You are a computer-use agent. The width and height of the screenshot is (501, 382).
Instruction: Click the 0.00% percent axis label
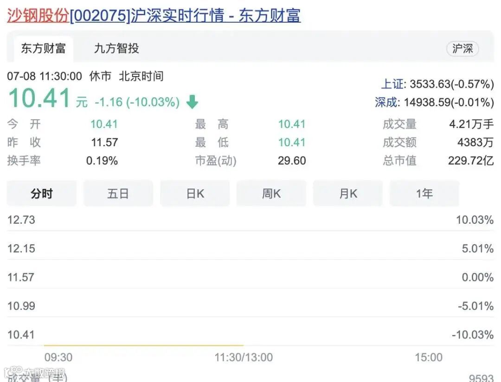click(x=478, y=278)
